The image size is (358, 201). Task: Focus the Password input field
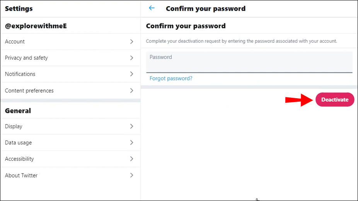pos(249,62)
